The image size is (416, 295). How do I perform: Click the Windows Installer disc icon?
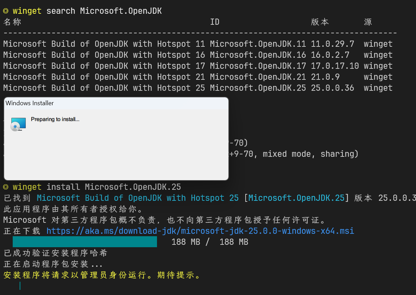18,124
